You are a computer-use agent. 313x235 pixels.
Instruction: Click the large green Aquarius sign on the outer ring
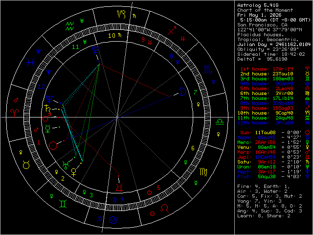coord(69,26)
